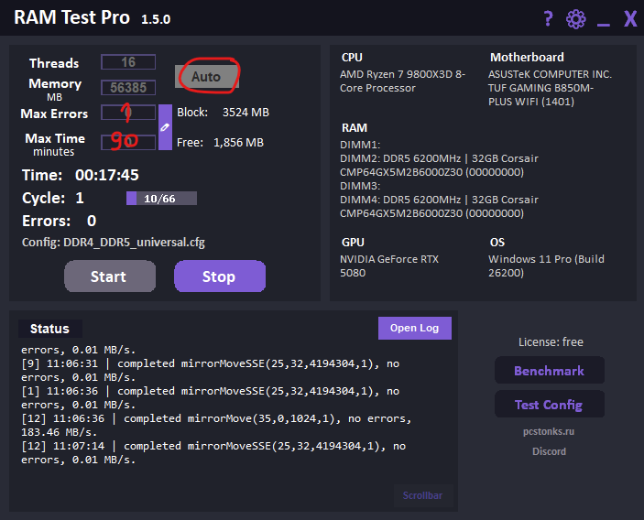Image resolution: width=644 pixels, height=520 pixels.
Task: Click the RAM Test Pro title text
Action: 71,17
